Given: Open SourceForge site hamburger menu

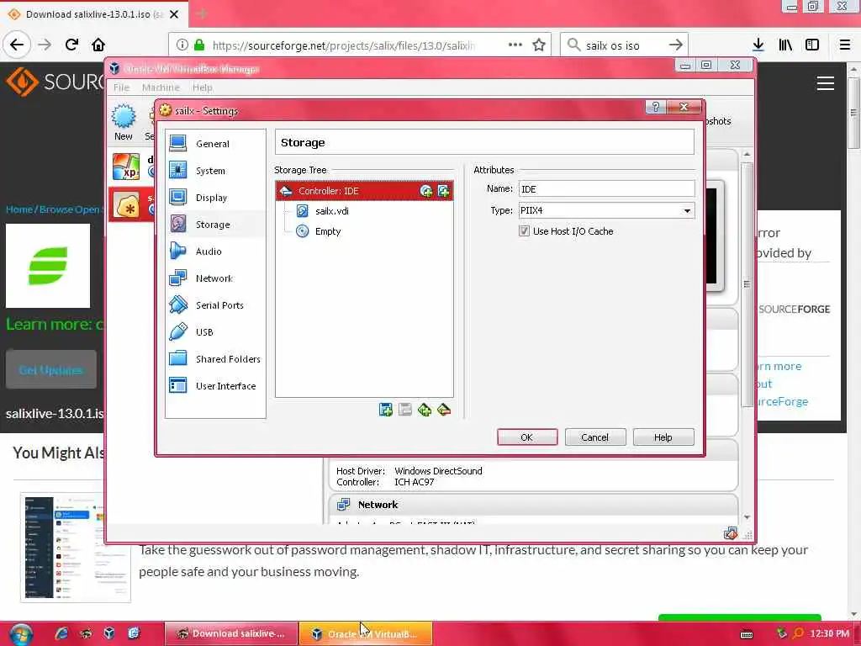Looking at the screenshot, I should (826, 83).
